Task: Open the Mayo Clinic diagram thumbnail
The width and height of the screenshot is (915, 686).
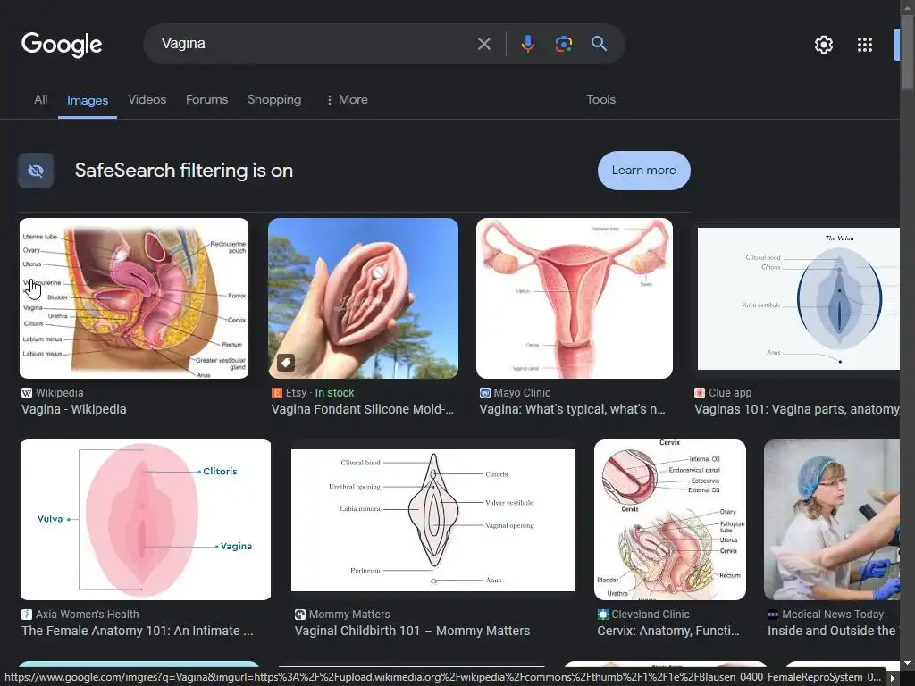Action: (x=575, y=298)
